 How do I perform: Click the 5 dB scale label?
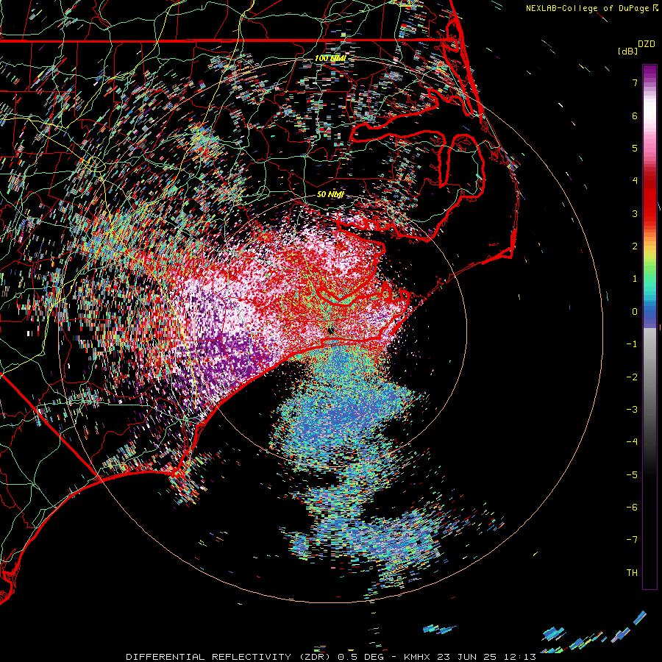tap(635, 148)
